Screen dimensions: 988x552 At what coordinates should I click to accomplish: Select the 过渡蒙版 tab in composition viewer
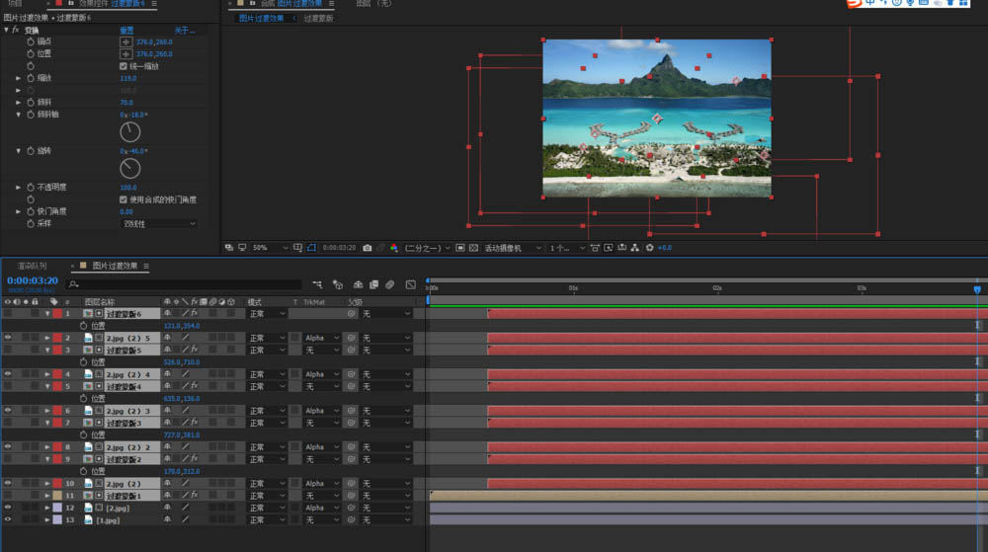pyautogui.click(x=317, y=18)
